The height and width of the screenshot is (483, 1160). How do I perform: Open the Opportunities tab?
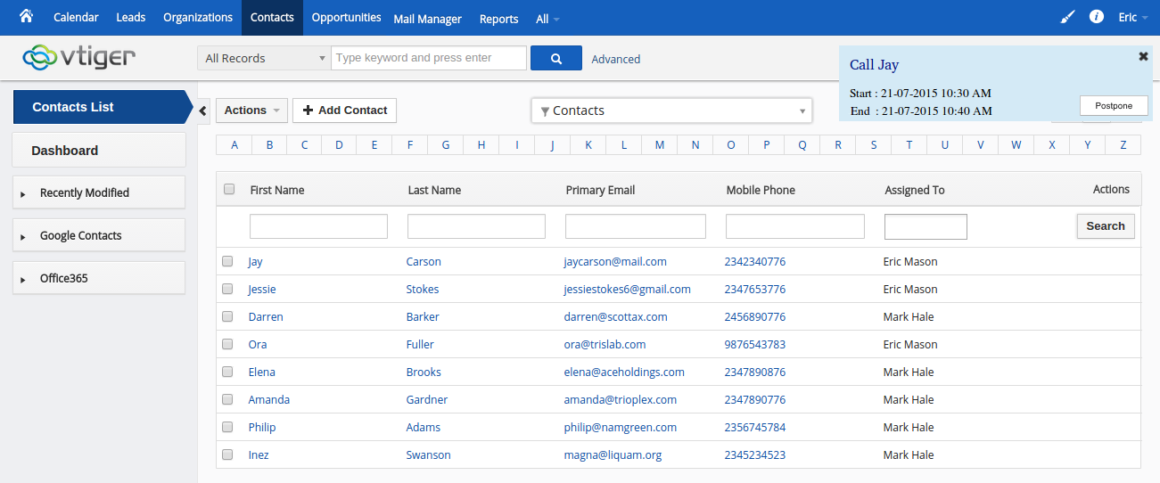[346, 18]
